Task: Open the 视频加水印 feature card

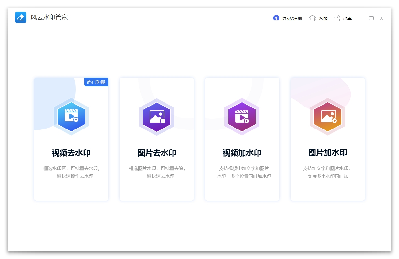Action: pos(242,139)
